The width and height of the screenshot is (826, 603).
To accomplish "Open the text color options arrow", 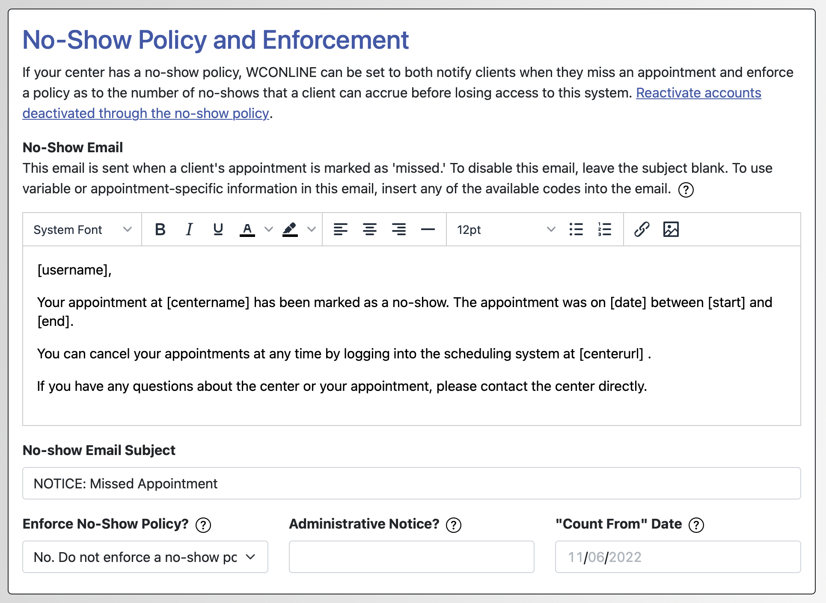I will pos(269,230).
